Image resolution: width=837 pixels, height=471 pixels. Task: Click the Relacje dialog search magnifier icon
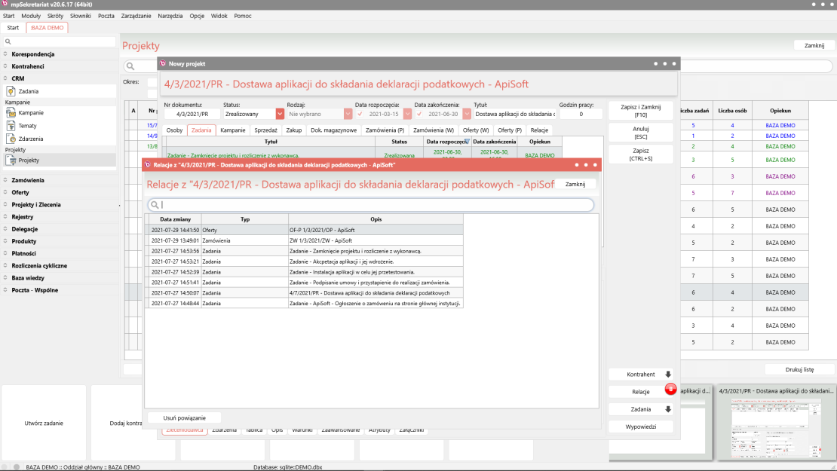tap(155, 205)
